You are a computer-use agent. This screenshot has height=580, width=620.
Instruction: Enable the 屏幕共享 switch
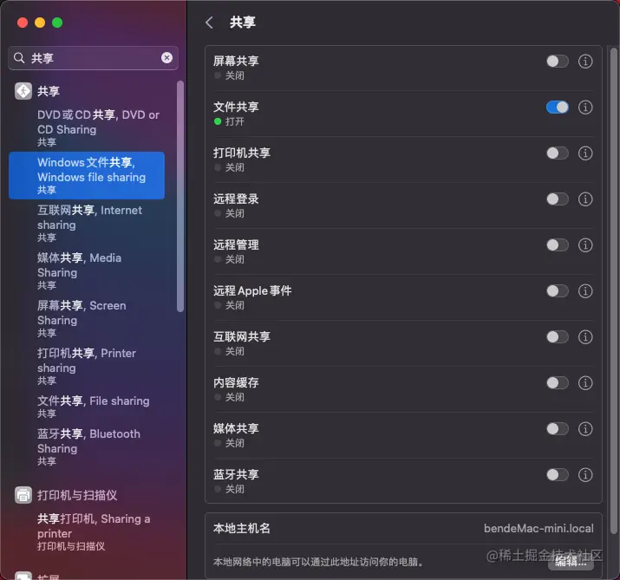[x=558, y=62]
